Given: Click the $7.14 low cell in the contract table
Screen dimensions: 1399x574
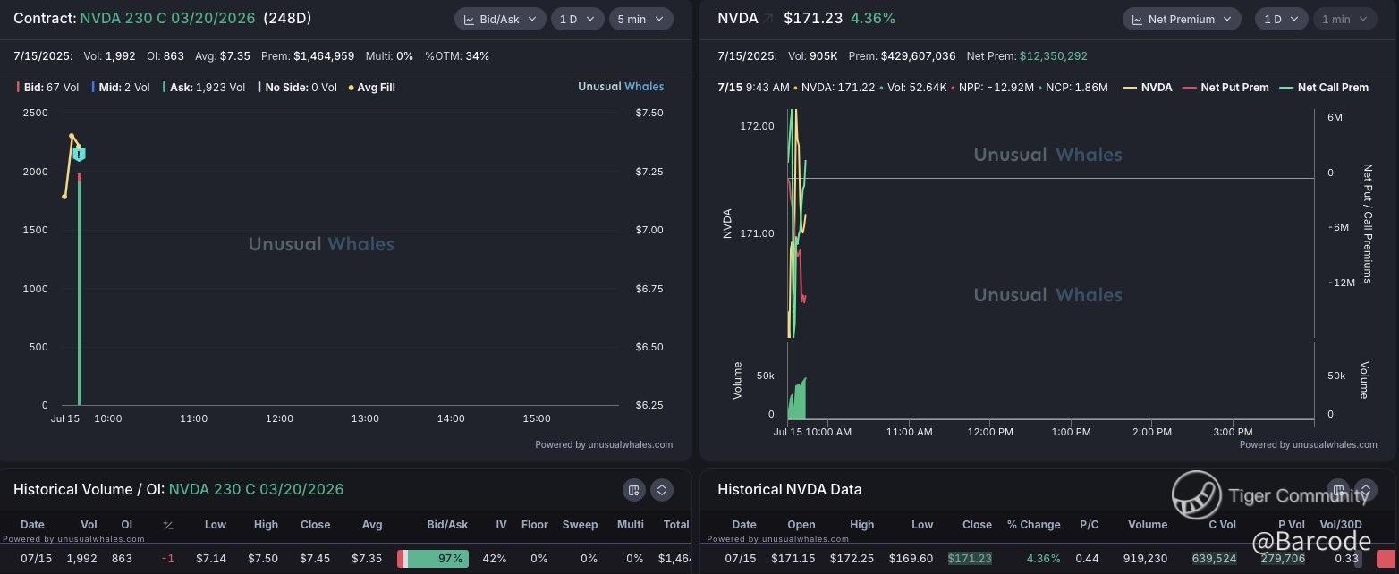Looking at the screenshot, I should point(211,559).
